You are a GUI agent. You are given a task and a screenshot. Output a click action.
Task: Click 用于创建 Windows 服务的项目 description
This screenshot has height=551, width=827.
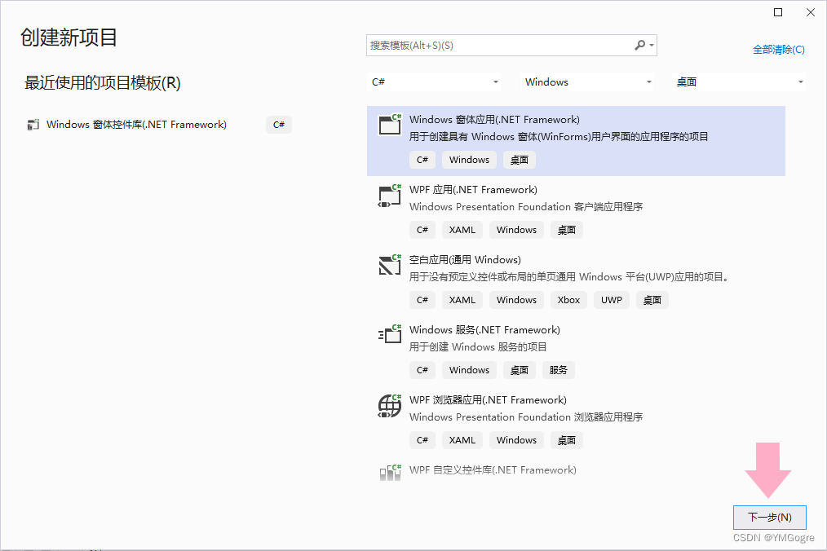click(478, 347)
